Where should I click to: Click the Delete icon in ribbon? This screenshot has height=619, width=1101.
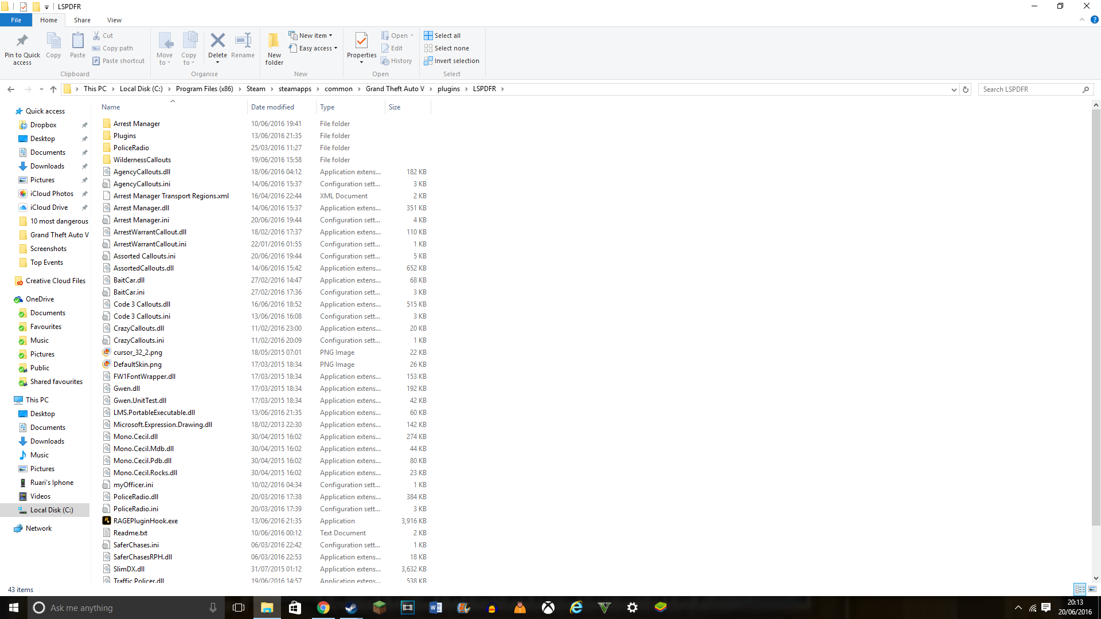tap(217, 41)
